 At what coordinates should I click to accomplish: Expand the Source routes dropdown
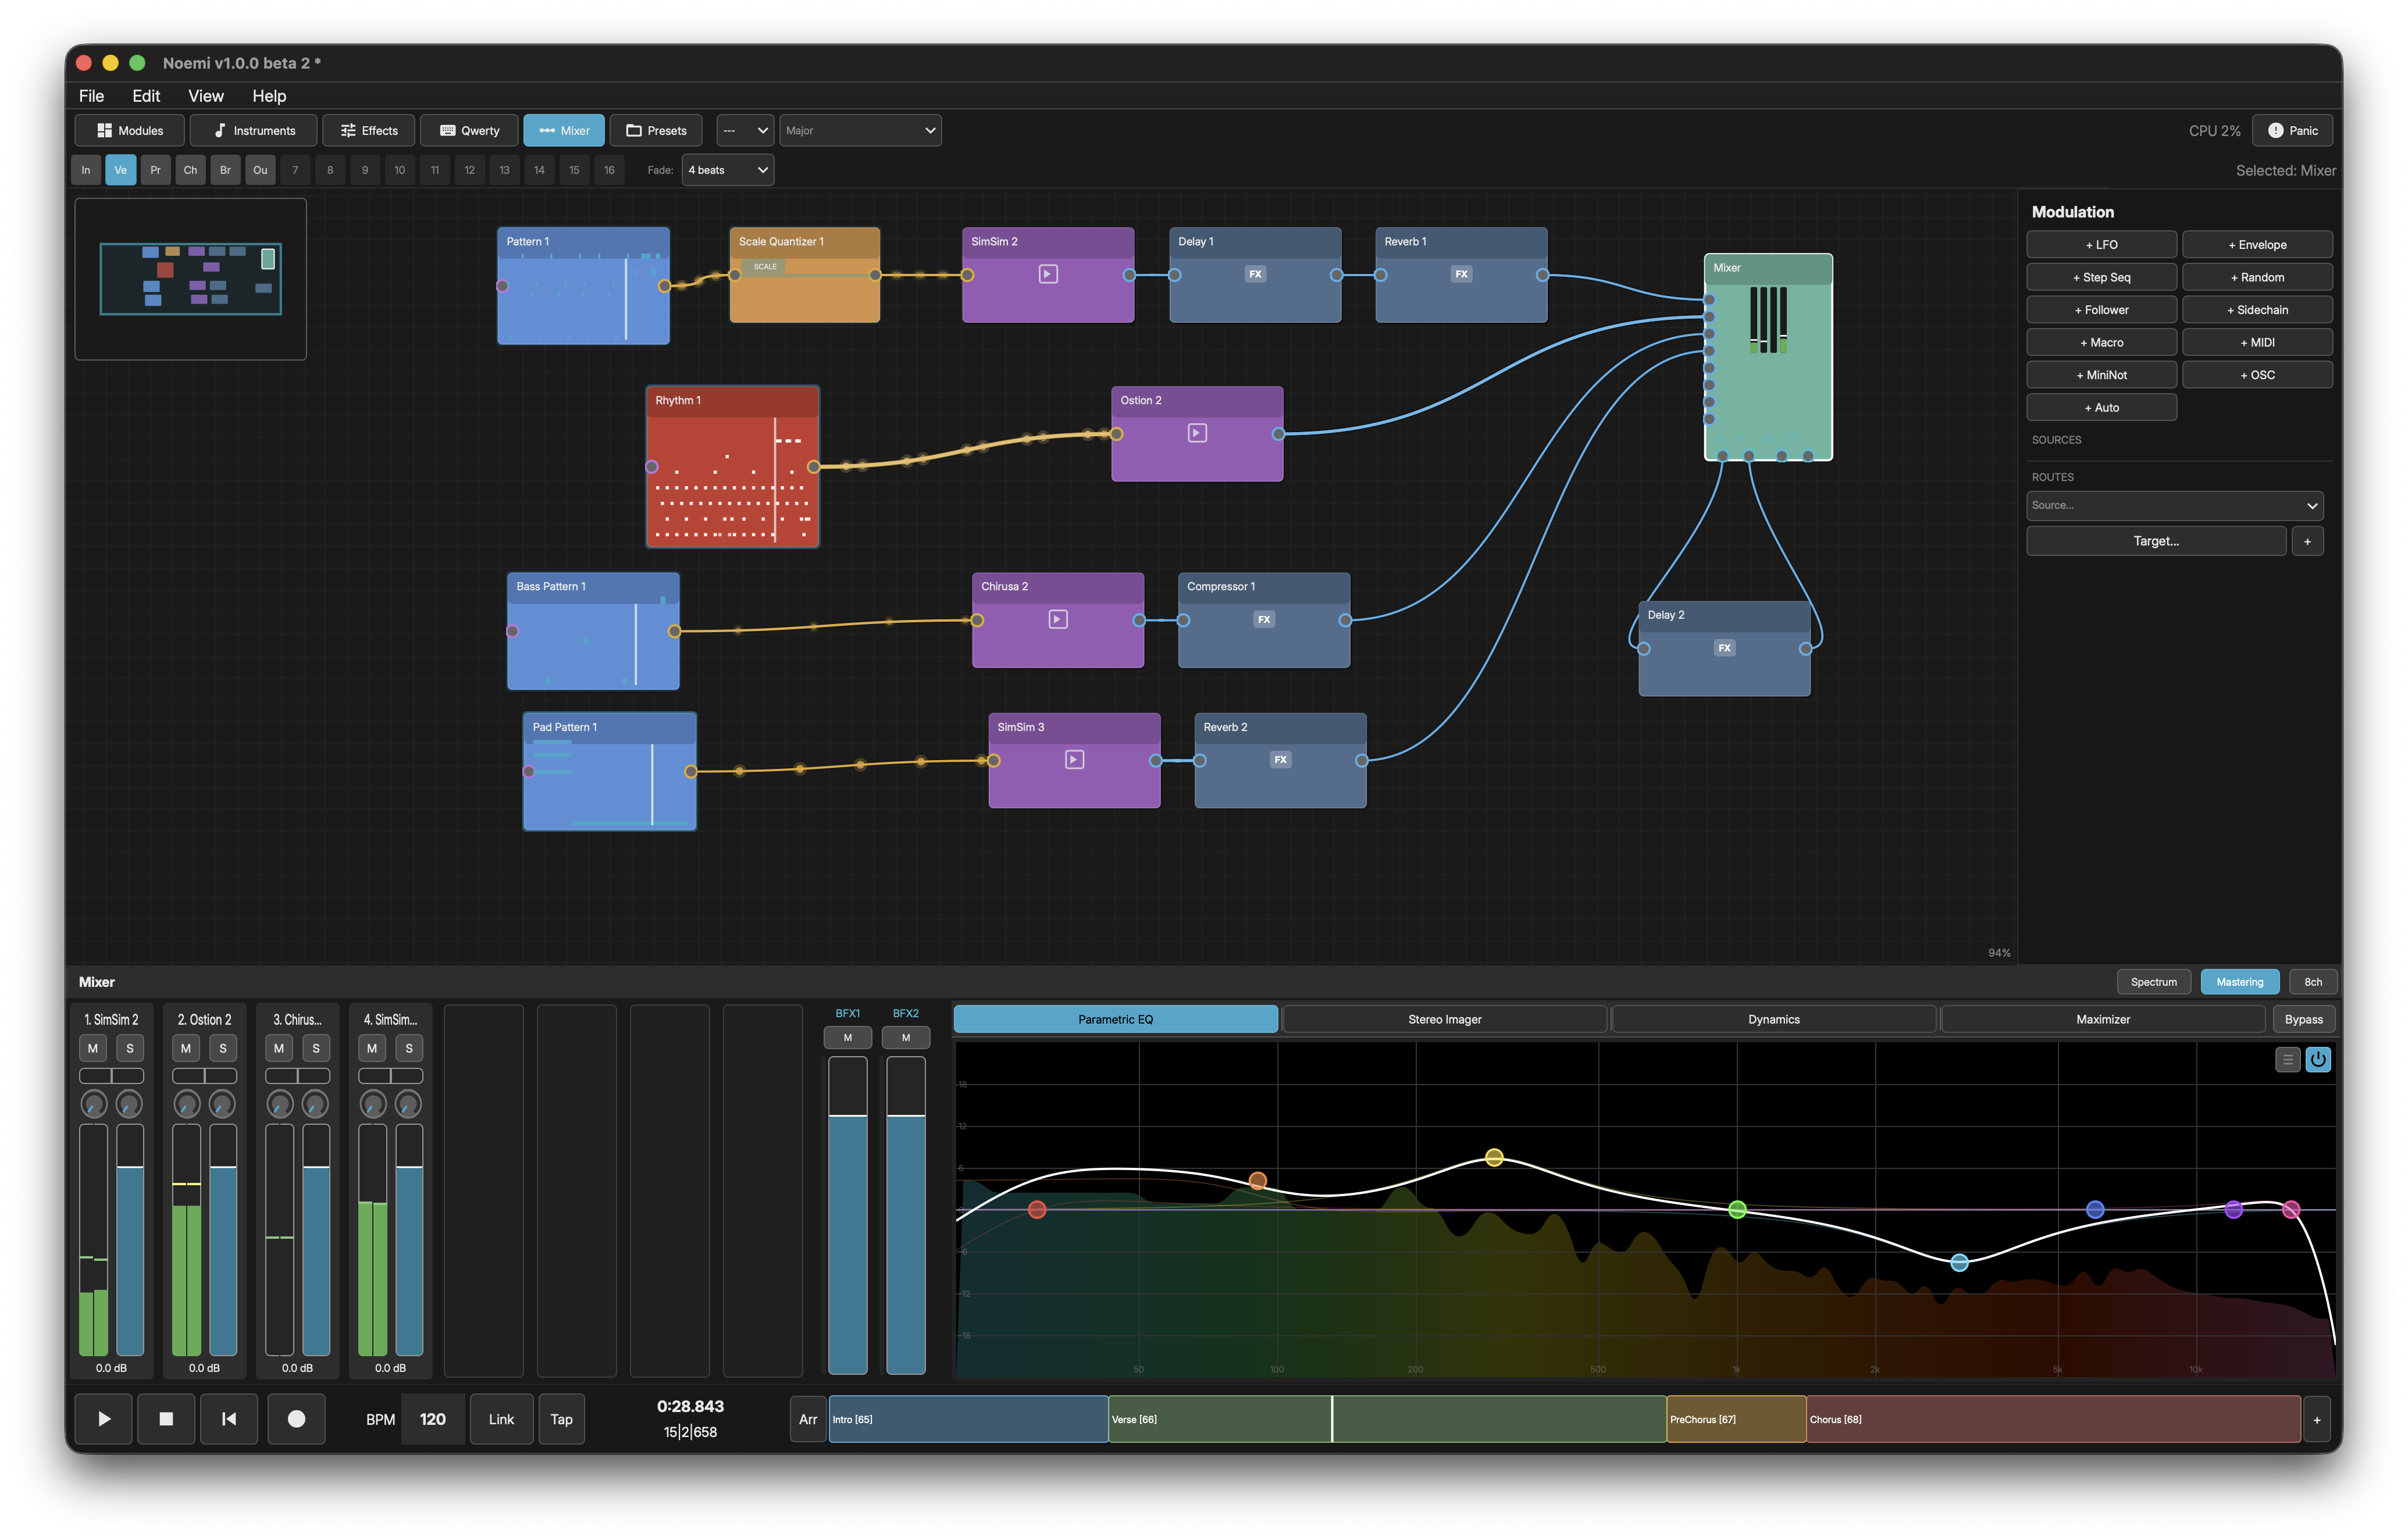coord(2174,505)
